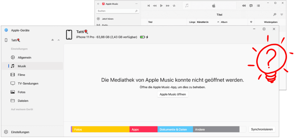Open Apple Music more options menu
This screenshot has width=295, height=139.
click(136, 4)
